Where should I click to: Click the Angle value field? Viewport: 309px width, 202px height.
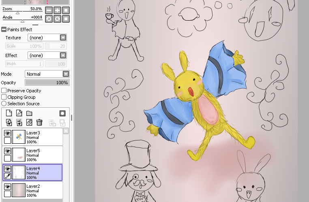[36, 17]
